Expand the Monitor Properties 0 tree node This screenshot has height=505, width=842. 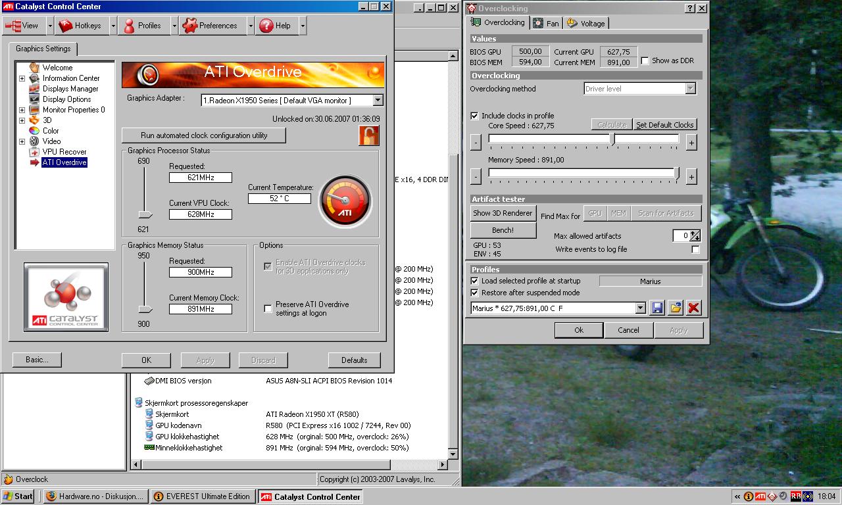coord(22,110)
